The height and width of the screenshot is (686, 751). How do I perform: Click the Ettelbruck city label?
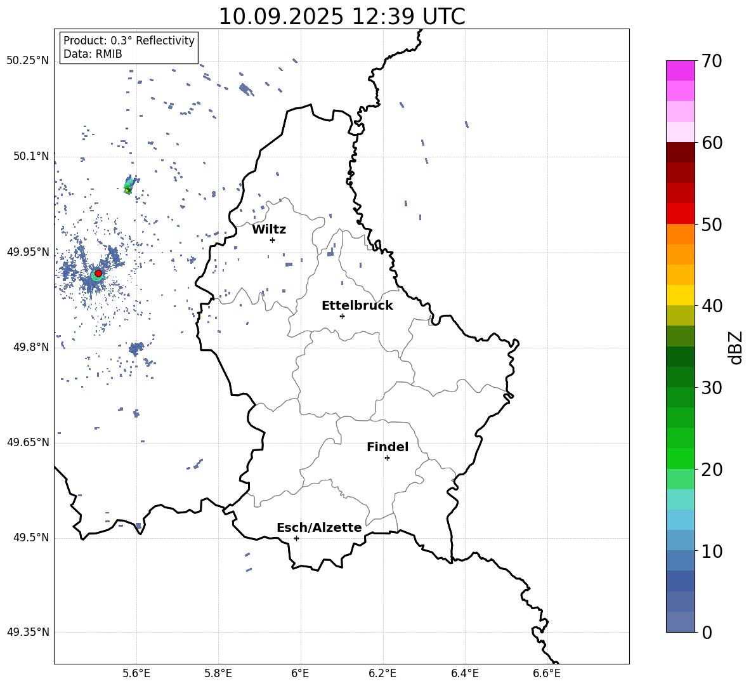(x=357, y=306)
